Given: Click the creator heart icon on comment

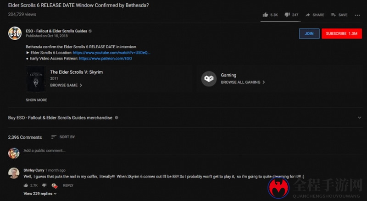Looking at the screenshot, I should tap(54, 185).
